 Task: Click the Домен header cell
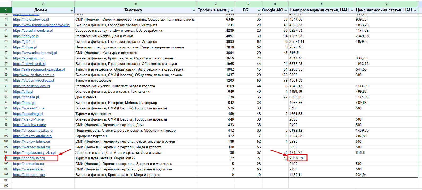(x=43, y=10)
